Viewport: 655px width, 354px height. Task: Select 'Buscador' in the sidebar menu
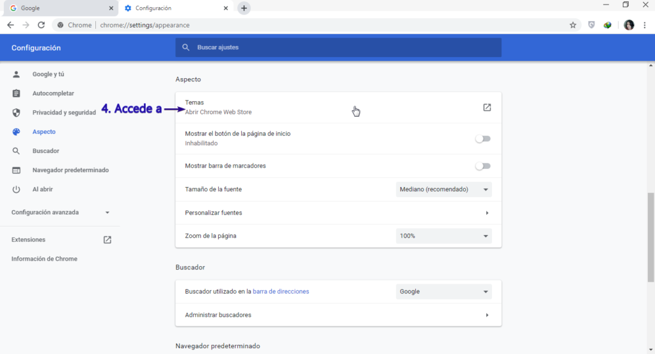[45, 151]
